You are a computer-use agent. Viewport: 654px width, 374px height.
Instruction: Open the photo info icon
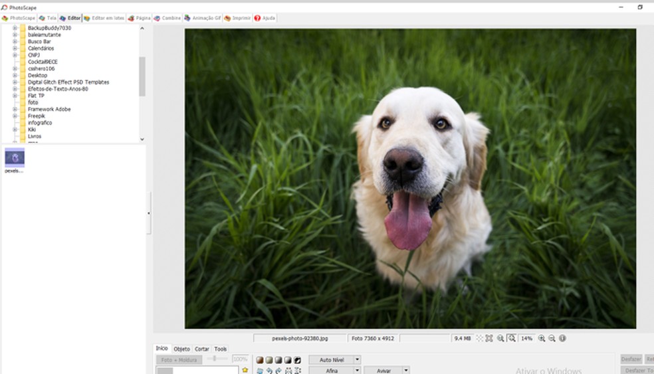click(x=562, y=338)
